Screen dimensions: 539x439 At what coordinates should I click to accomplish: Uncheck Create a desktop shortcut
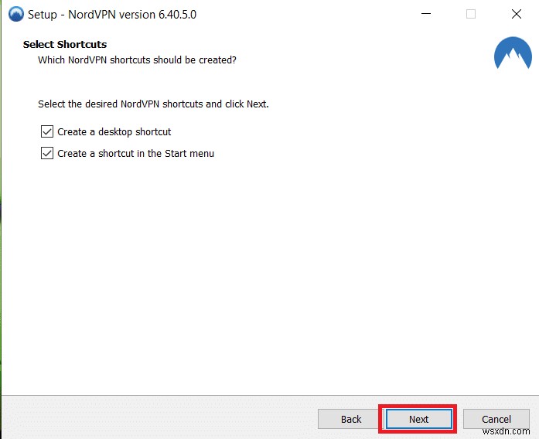coord(47,131)
